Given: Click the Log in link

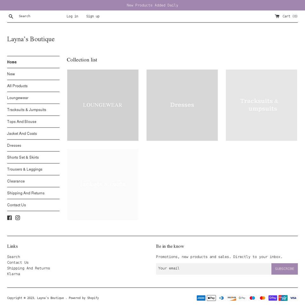Looking at the screenshot, I should [x=72, y=16].
